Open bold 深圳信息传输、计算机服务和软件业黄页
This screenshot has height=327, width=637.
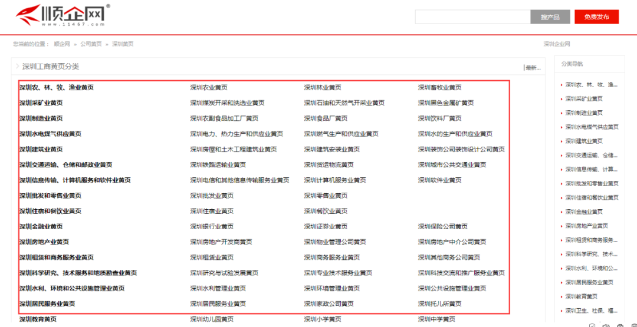75,180
